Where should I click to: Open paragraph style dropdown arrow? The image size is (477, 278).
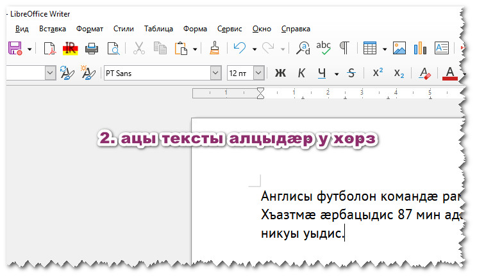(50, 73)
